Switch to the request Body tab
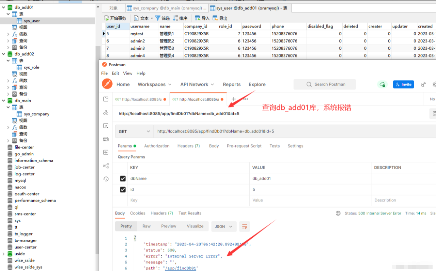436x271 pixels. 214,146
